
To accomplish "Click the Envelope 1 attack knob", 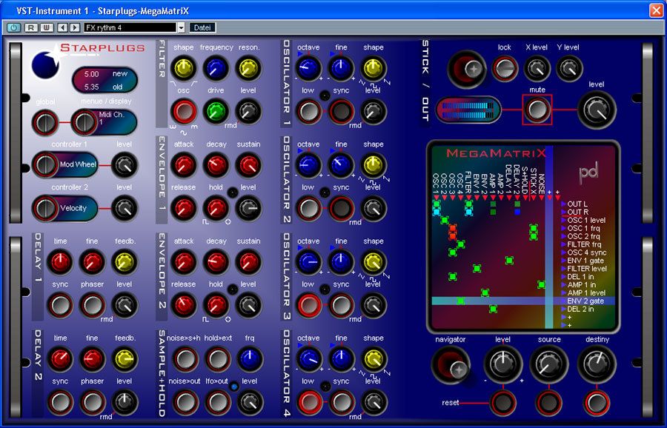I will point(184,164).
